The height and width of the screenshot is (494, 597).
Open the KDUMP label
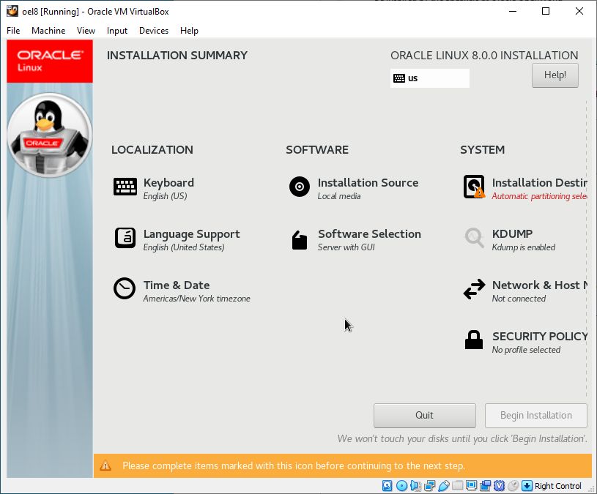[512, 234]
